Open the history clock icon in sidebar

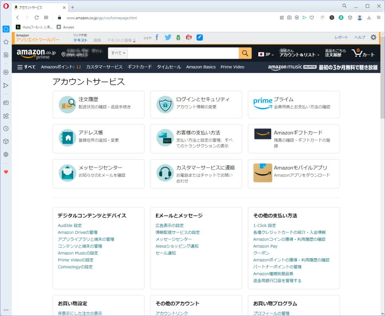[x=6, y=129]
